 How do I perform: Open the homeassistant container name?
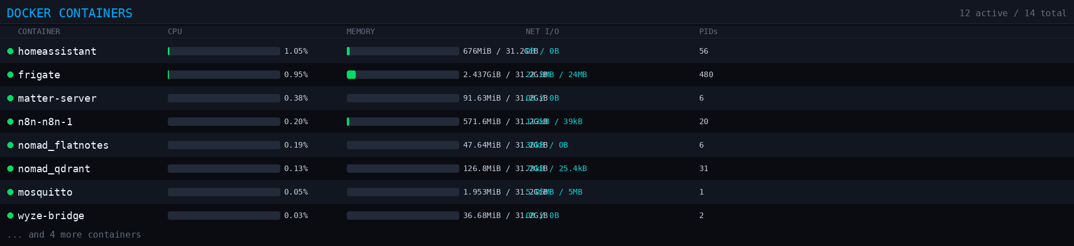57,51
